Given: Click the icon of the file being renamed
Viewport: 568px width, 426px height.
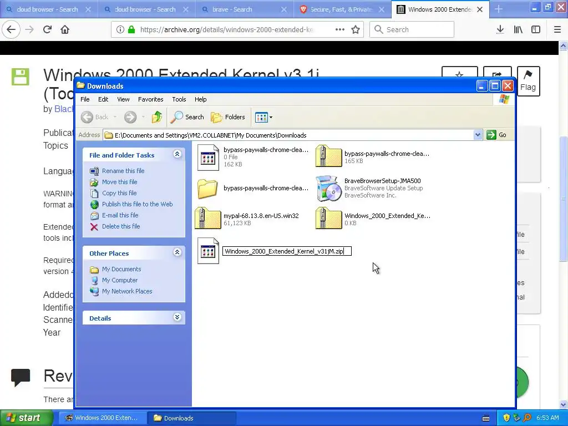Looking at the screenshot, I should (x=208, y=251).
